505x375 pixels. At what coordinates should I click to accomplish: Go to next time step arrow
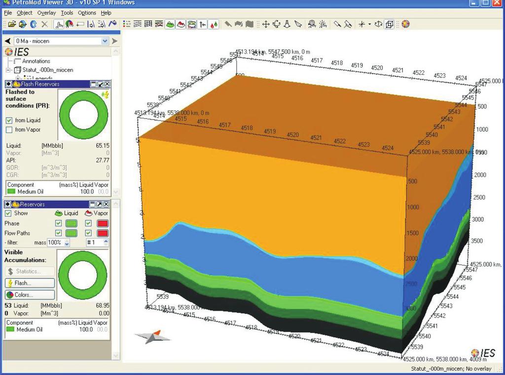[114, 41]
